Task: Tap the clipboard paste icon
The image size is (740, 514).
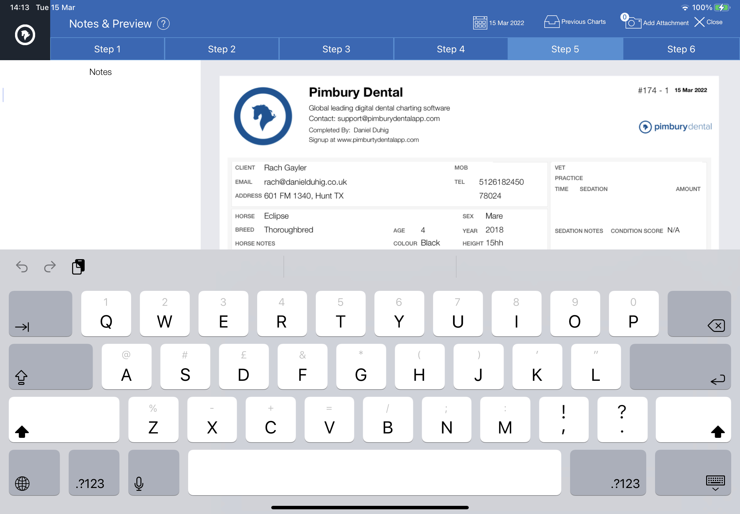Action: pos(78,267)
